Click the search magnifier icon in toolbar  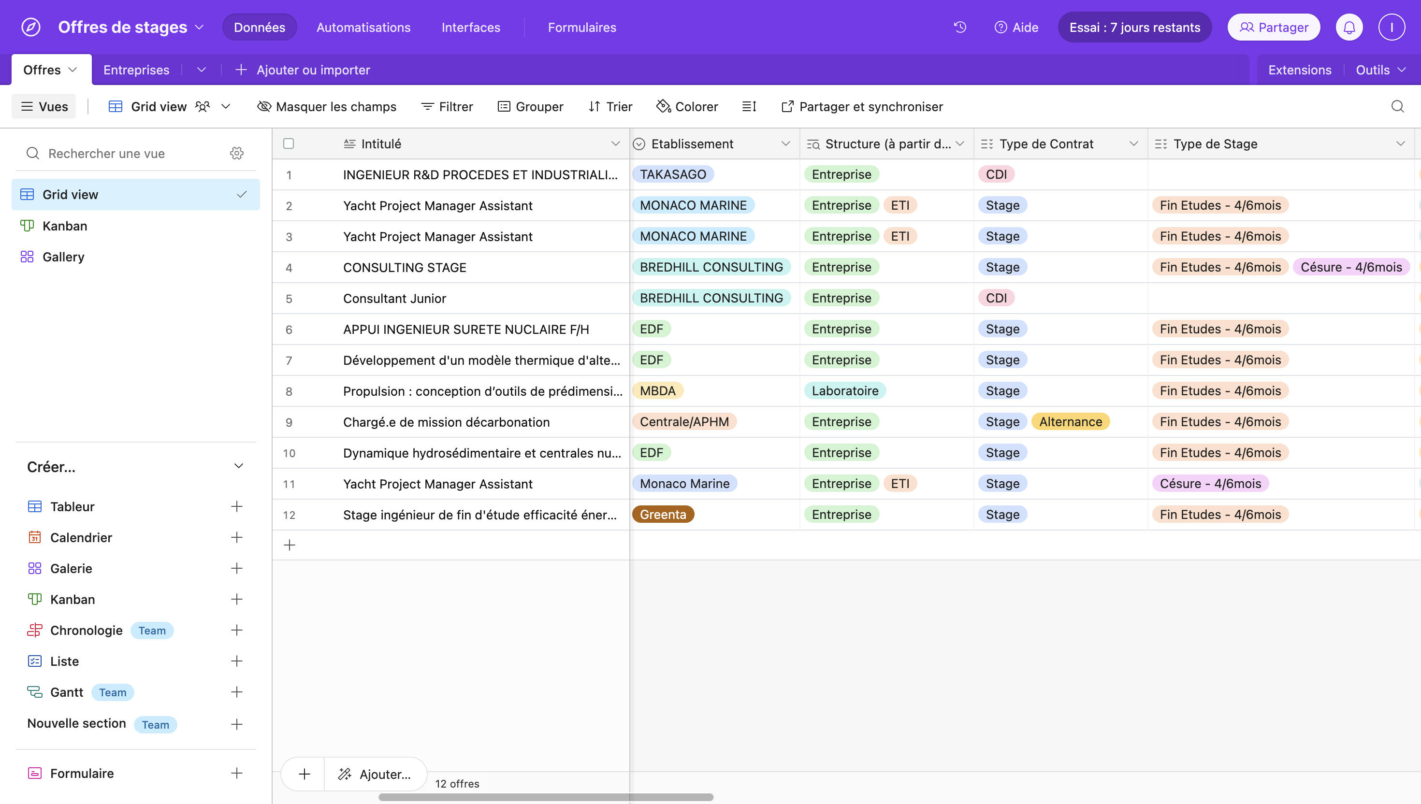1397,107
